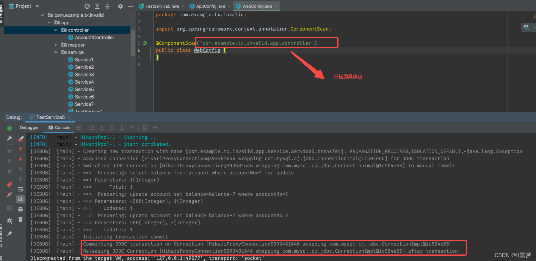Open Project panel gear settings
Image resolution: width=536 pixels, height=261 pixels.
[x=120, y=6]
